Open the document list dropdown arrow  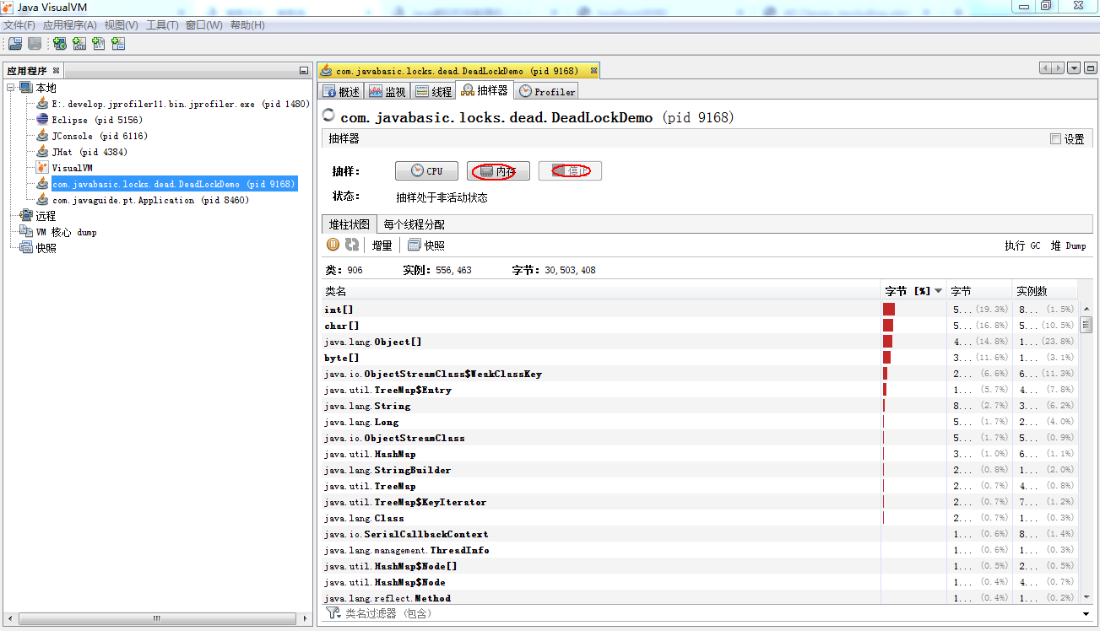pyautogui.click(x=1074, y=68)
